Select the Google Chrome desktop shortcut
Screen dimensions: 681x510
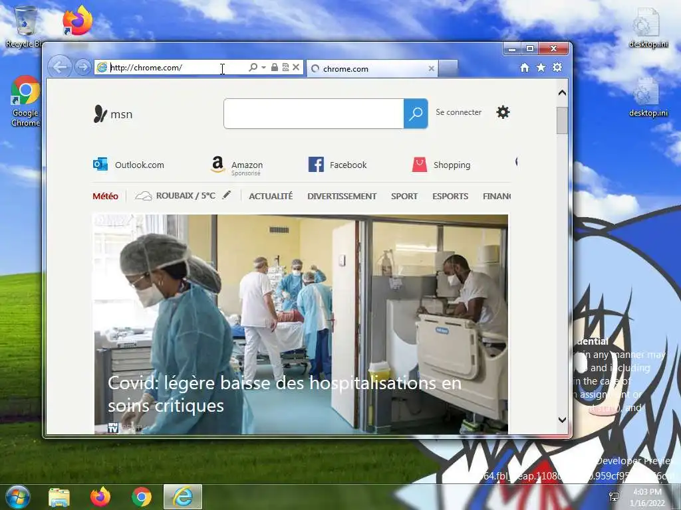click(x=25, y=101)
